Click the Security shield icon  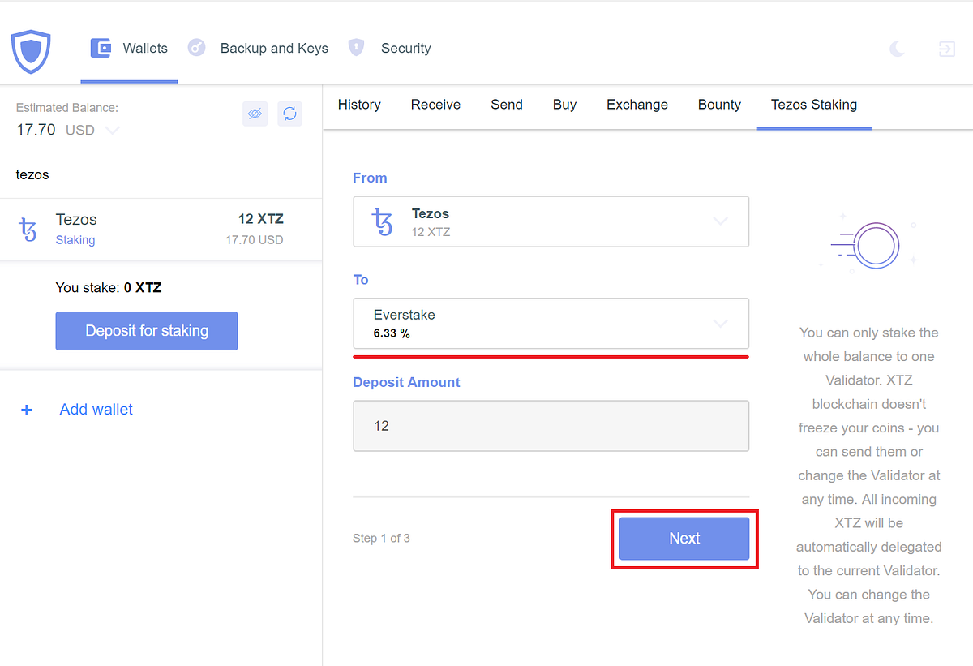pyautogui.click(x=356, y=47)
